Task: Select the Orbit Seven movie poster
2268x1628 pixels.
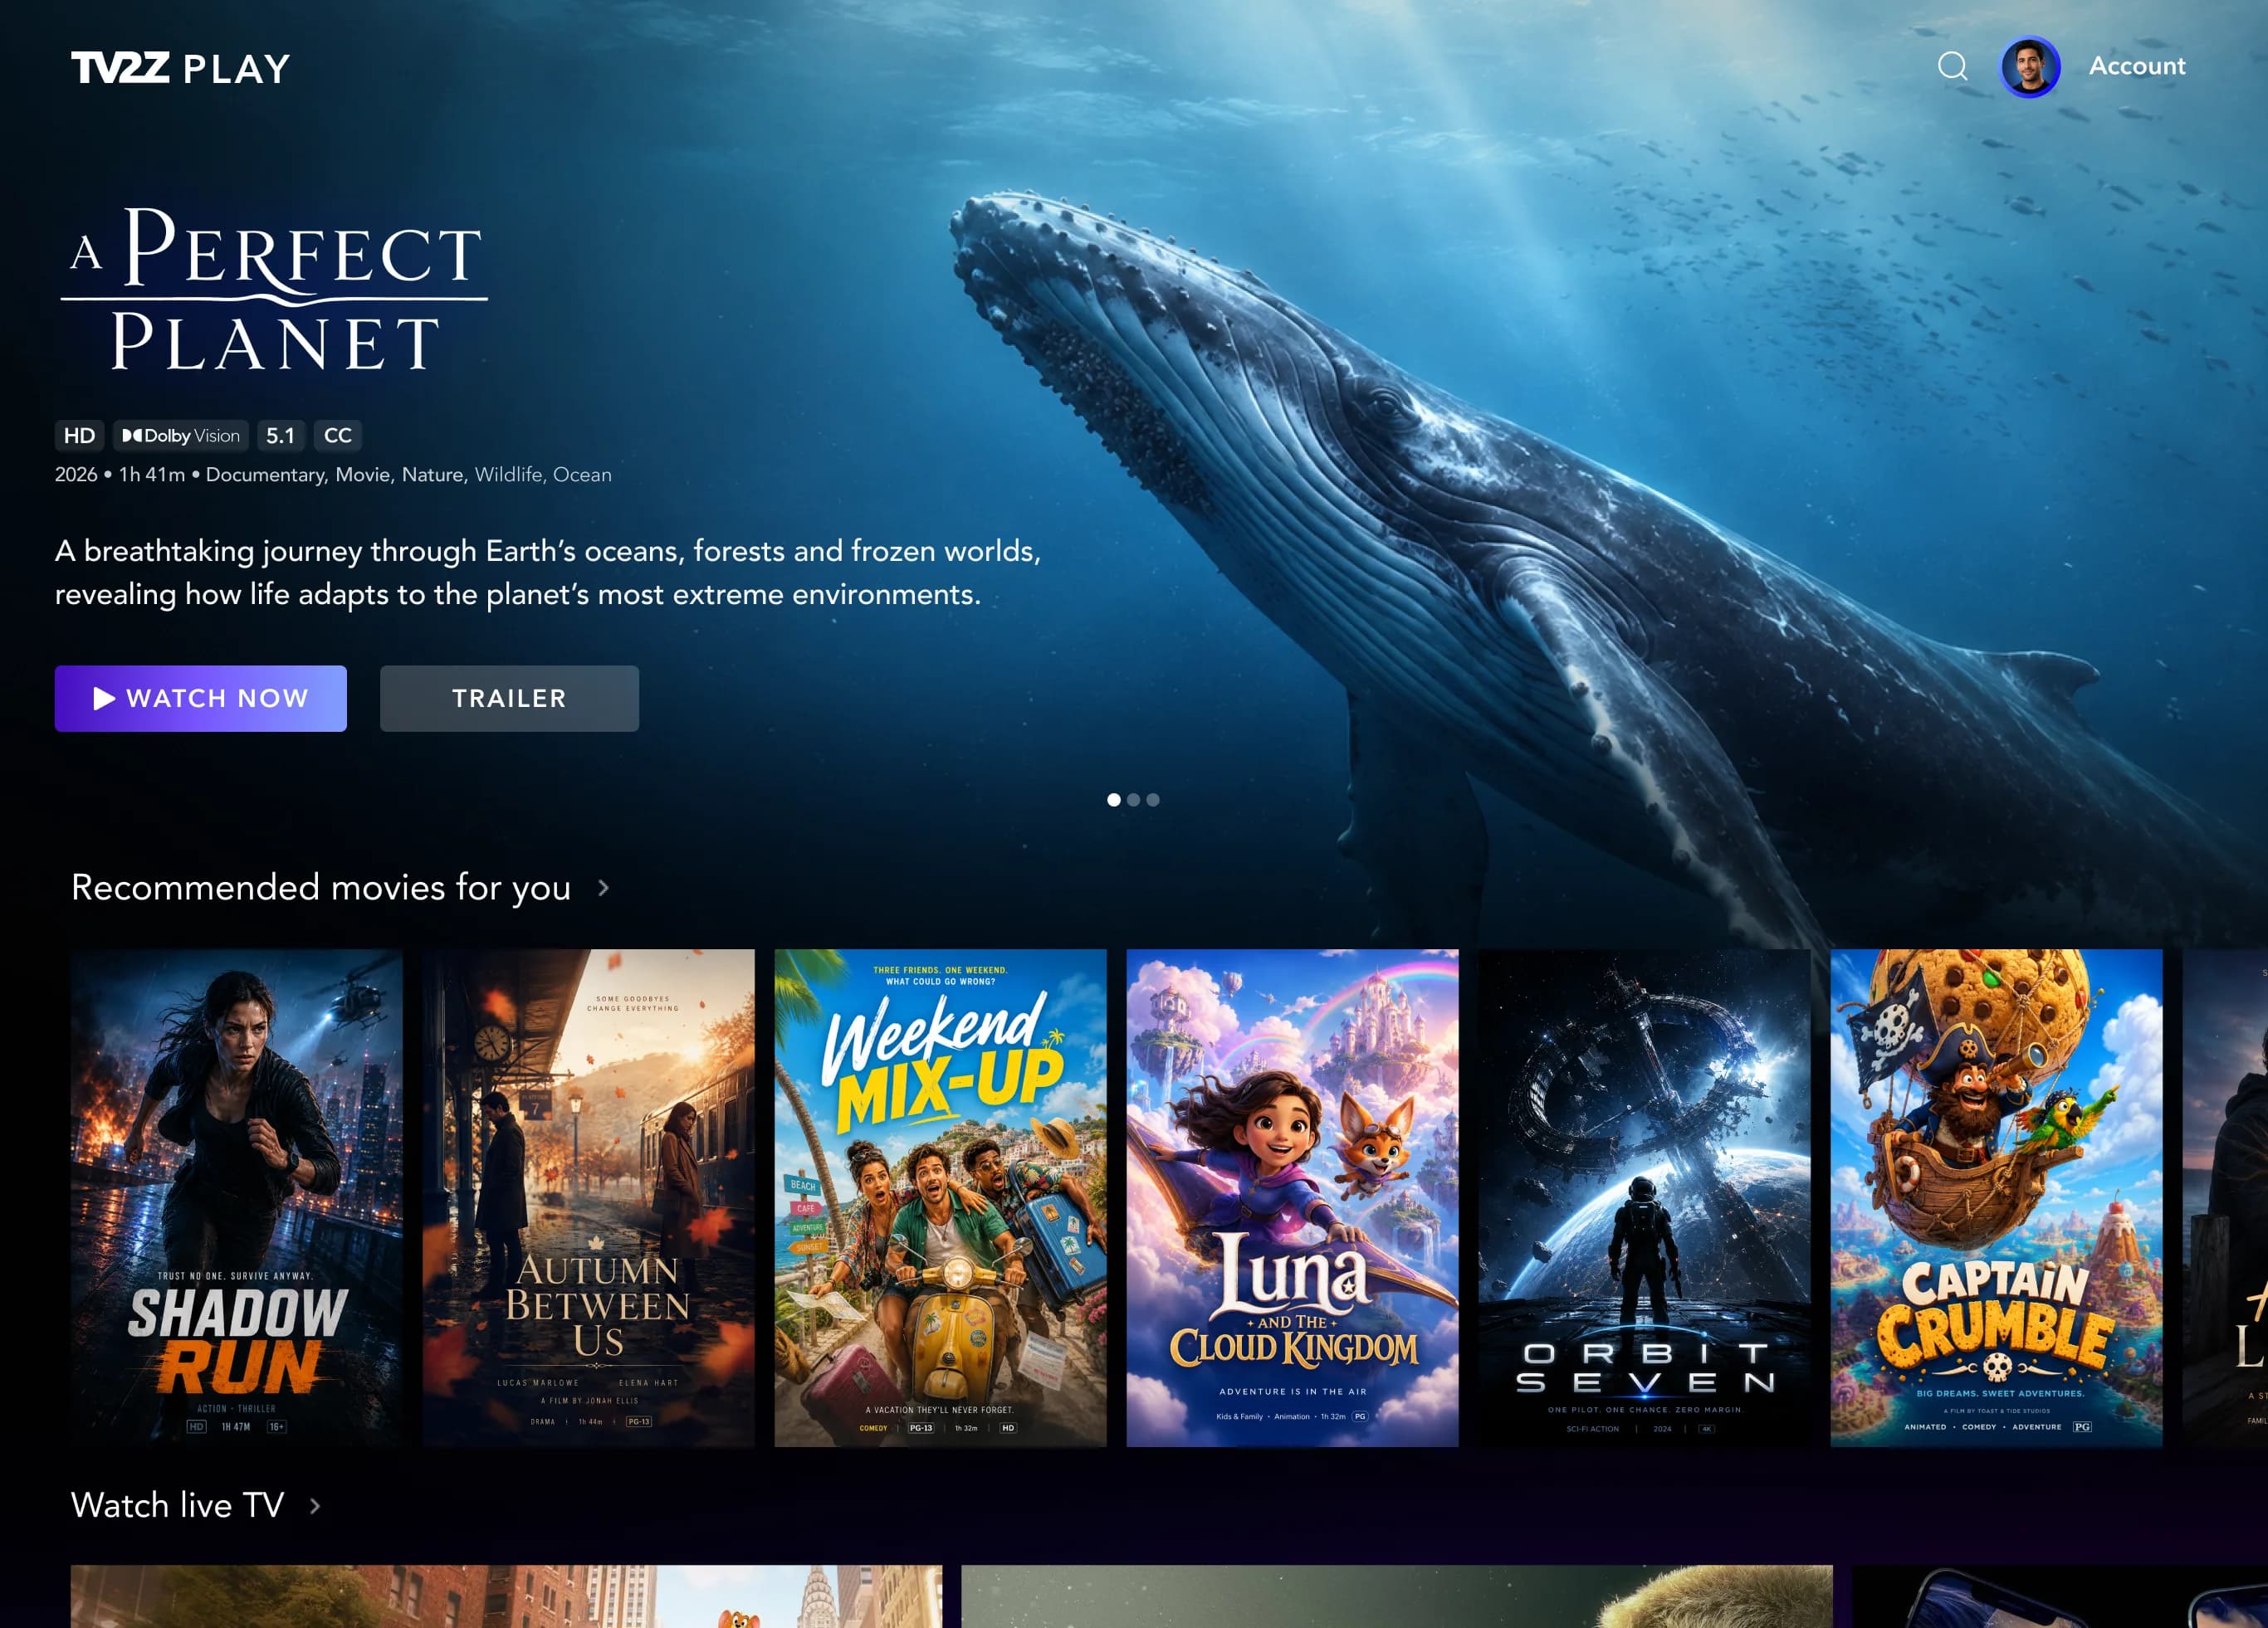Action: tap(1645, 1197)
